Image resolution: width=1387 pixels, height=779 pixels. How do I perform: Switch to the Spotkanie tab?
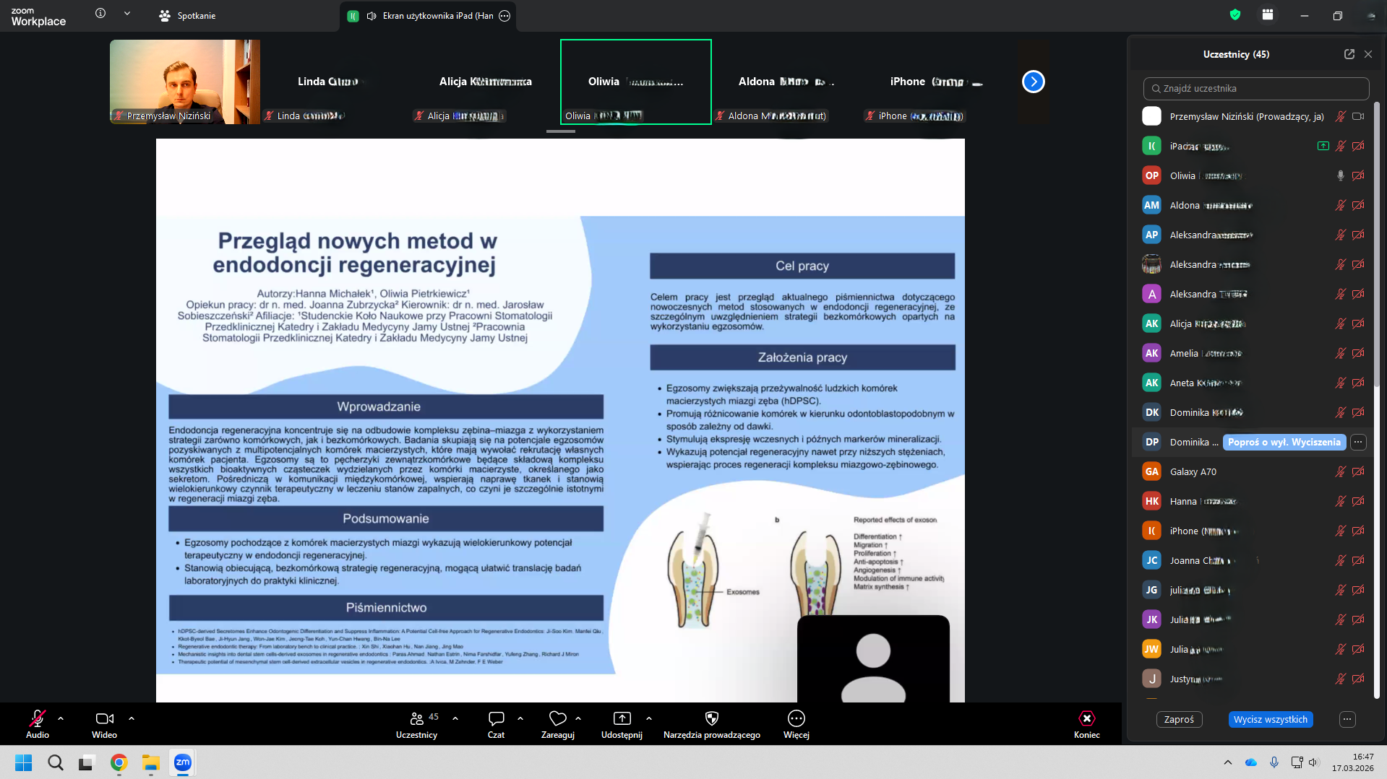[x=187, y=16]
